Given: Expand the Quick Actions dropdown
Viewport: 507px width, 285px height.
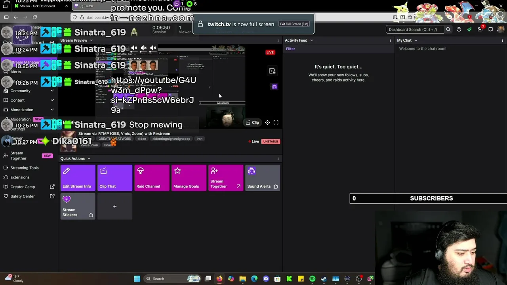Looking at the screenshot, I should point(89,159).
